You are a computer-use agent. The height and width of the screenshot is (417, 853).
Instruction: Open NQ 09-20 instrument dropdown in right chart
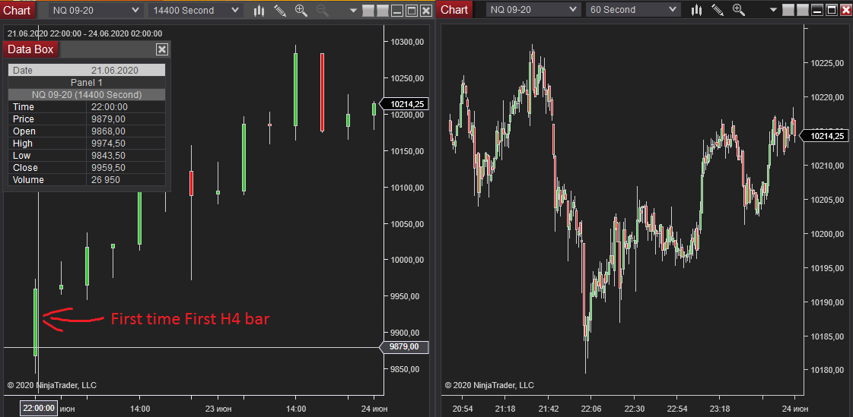click(533, 10)
